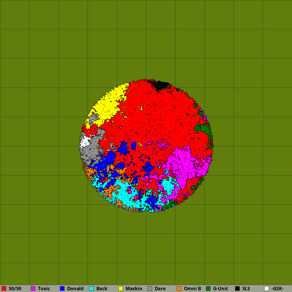Image resolution: width=292 pixels, height=292 pixels.
Task: Click the magenta Toxic legend swatch
Action: tap(33, 288)
